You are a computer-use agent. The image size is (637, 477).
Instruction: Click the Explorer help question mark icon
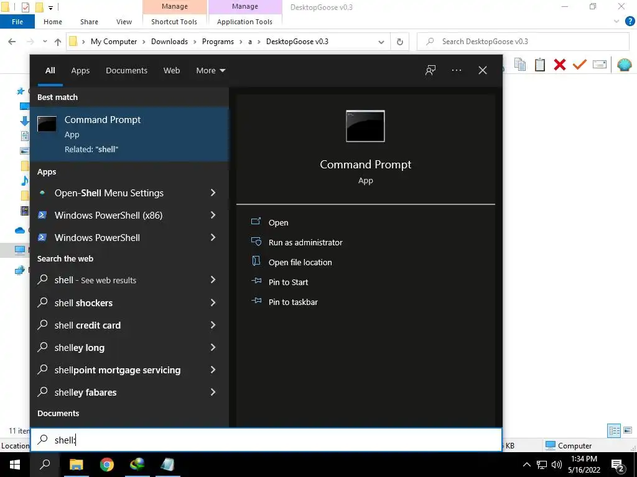(x=630, y=22)
